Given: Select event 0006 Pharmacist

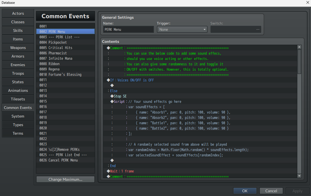Looking at the screenshot, I should [x=65, y=53].
